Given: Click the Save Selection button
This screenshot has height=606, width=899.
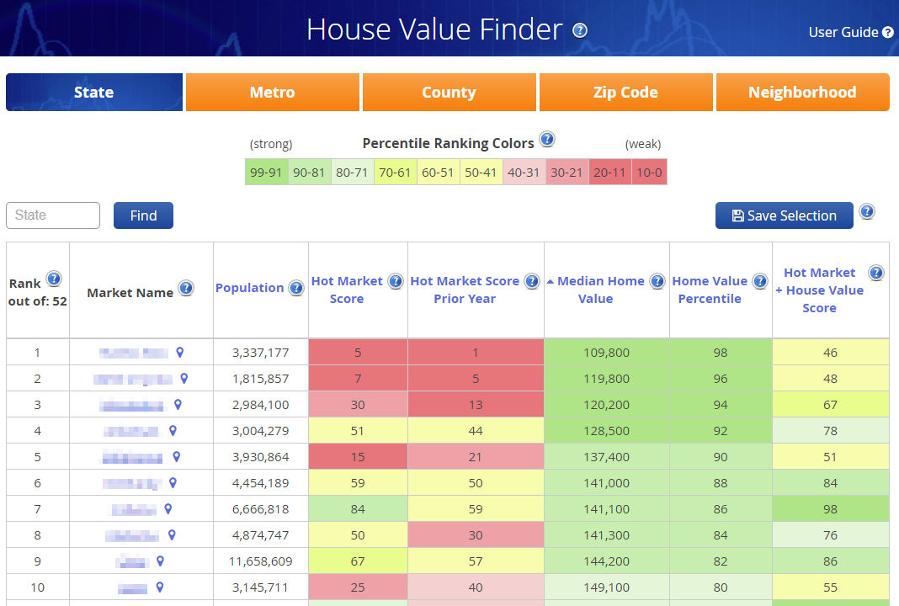Looking at the screenshot, I should 784,215.
